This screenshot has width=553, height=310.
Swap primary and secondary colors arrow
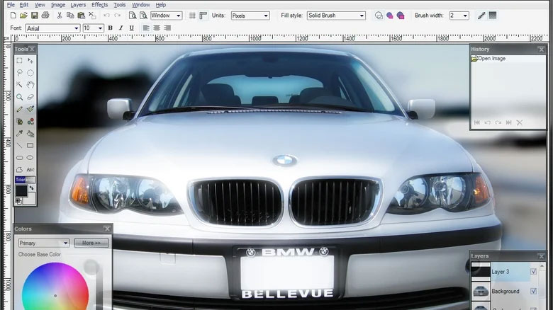tap(32, 188)
